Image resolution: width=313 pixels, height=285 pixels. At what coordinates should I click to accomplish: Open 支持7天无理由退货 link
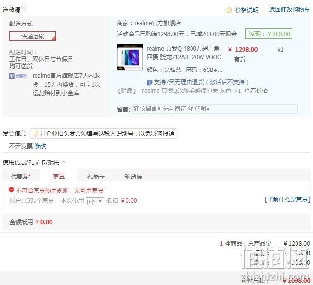(201, 82)
